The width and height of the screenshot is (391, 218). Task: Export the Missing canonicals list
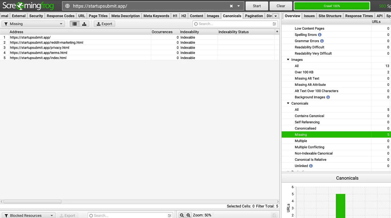[x=105, y=24]
